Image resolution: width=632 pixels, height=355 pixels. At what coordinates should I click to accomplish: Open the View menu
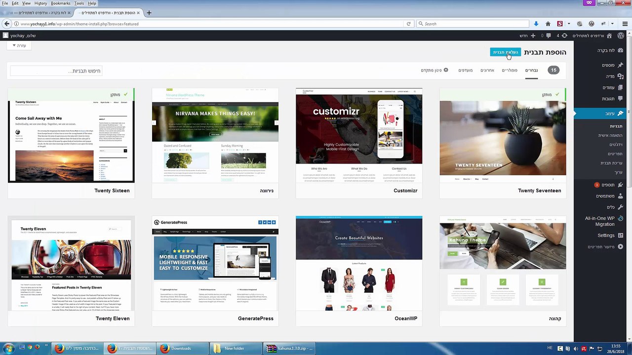pos(27,3)
